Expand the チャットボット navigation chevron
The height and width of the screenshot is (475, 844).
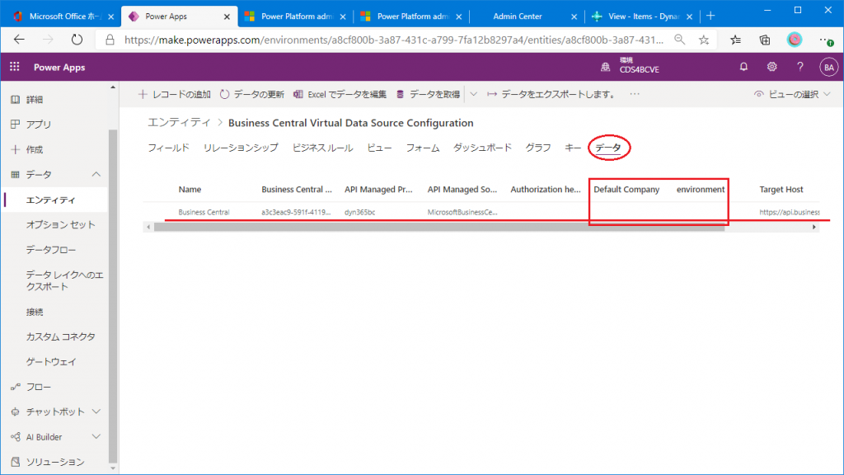tap(96, 412)
